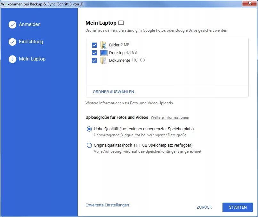Click the 10,1 GB size value
This screenshot has height=217, width=258.
pyautogui.click(x=138, y=60)
